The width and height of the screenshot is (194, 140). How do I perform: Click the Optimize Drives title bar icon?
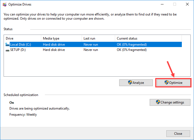tap(4, 4)
